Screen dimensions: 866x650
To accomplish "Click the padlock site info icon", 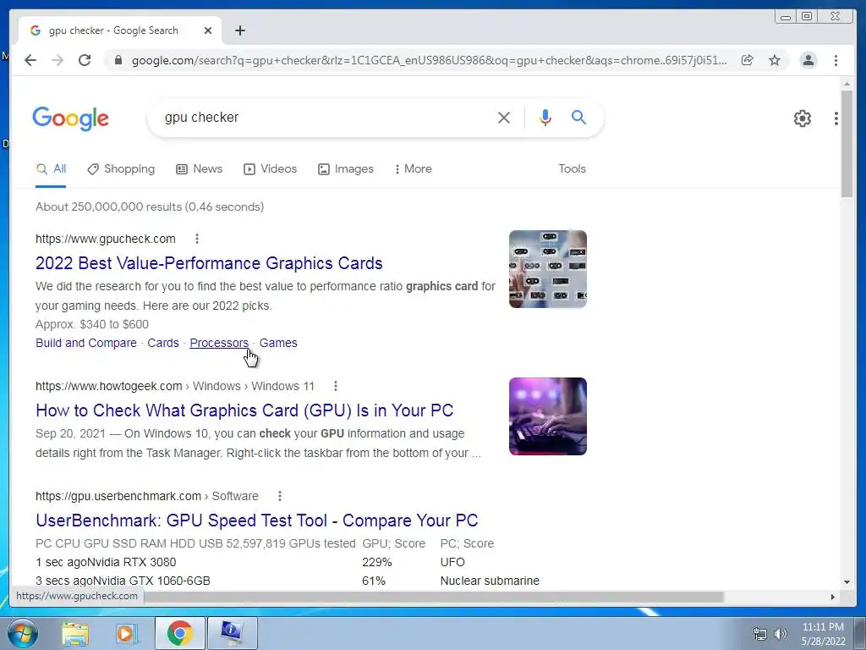I will click(118, 60).
